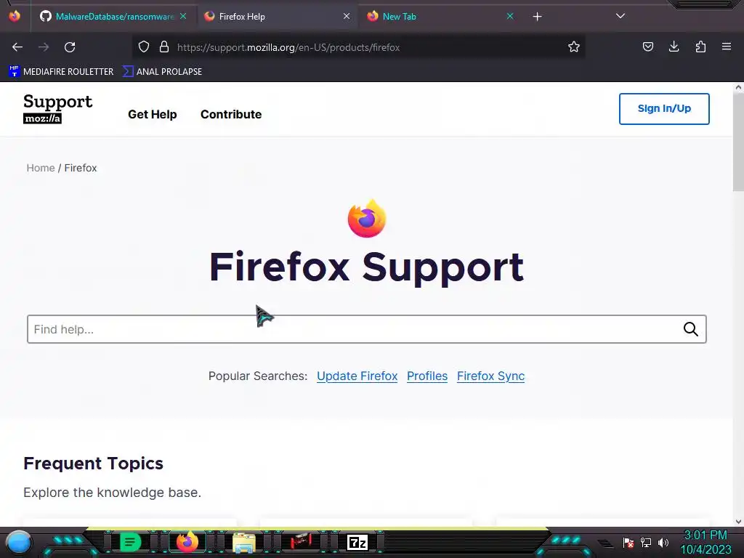Open tracking protection shield icon
744x558 pixels.
pyautogui.click(x=144, y=47)
